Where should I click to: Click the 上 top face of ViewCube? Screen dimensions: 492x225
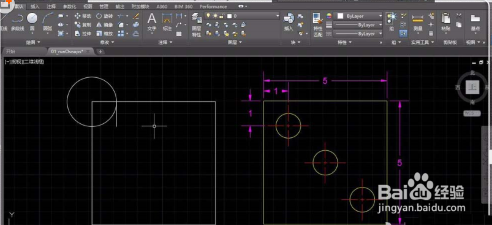(472, 88)
